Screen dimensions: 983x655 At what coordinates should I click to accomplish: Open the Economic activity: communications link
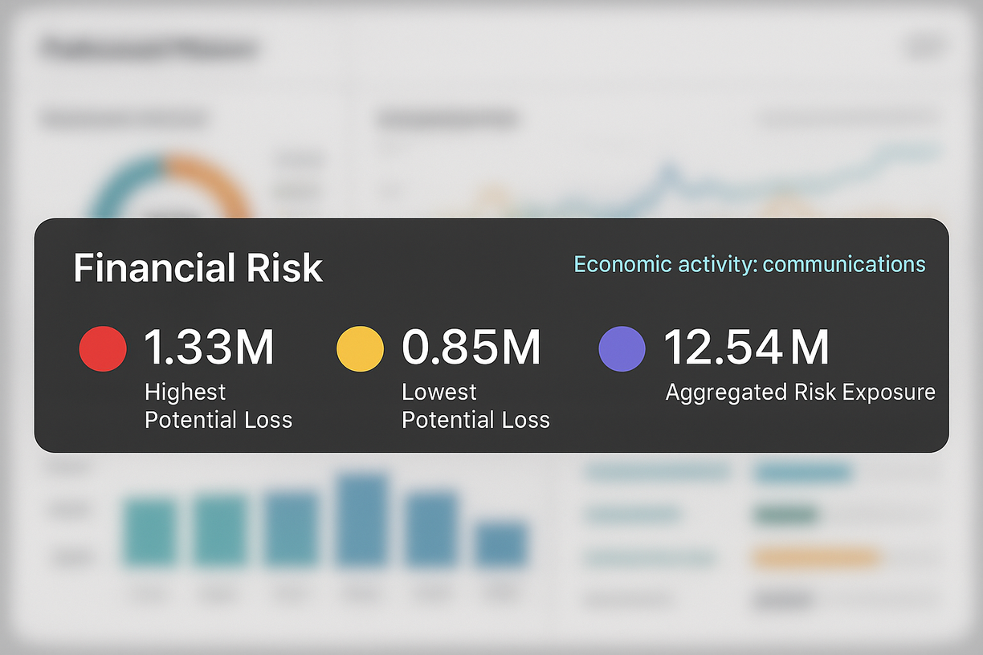tap(749, 264)
